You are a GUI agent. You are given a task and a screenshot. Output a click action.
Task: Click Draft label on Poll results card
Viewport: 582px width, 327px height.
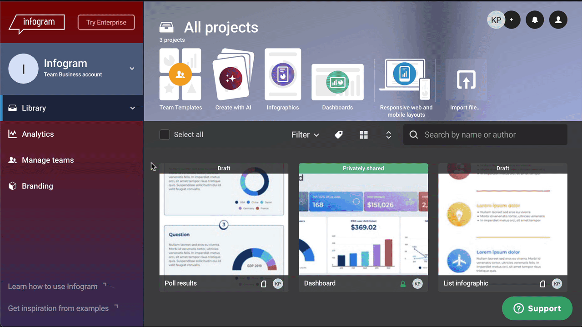[x=224, y=168]
